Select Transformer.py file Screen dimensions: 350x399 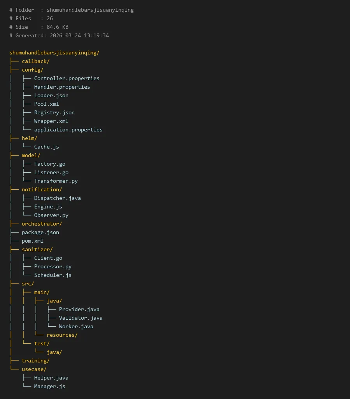56,181
